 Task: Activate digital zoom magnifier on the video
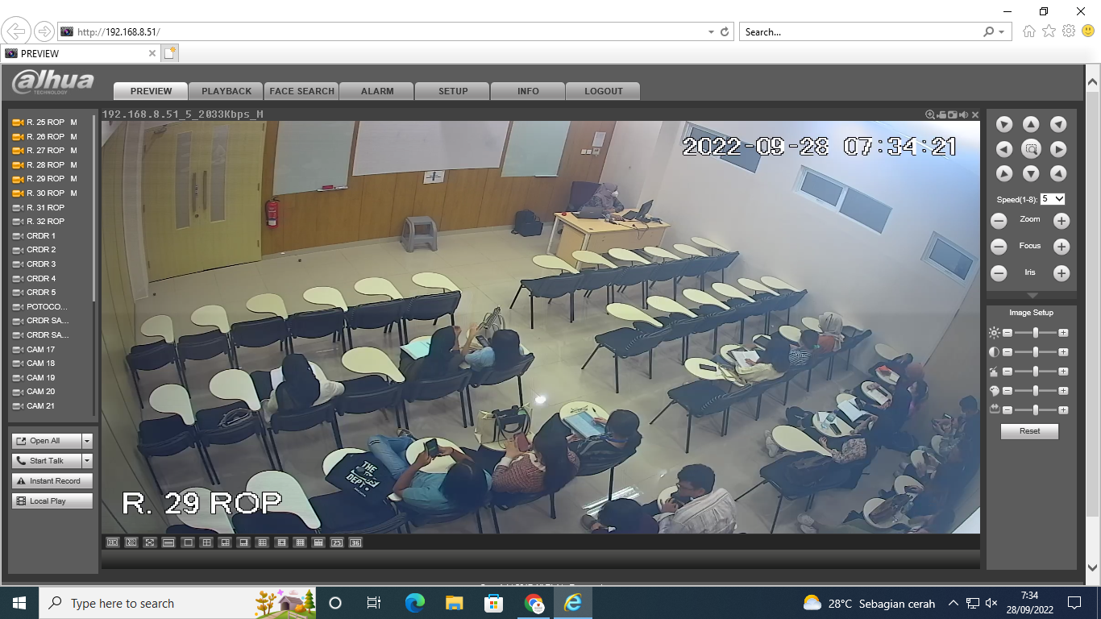[x=930, y=114]
